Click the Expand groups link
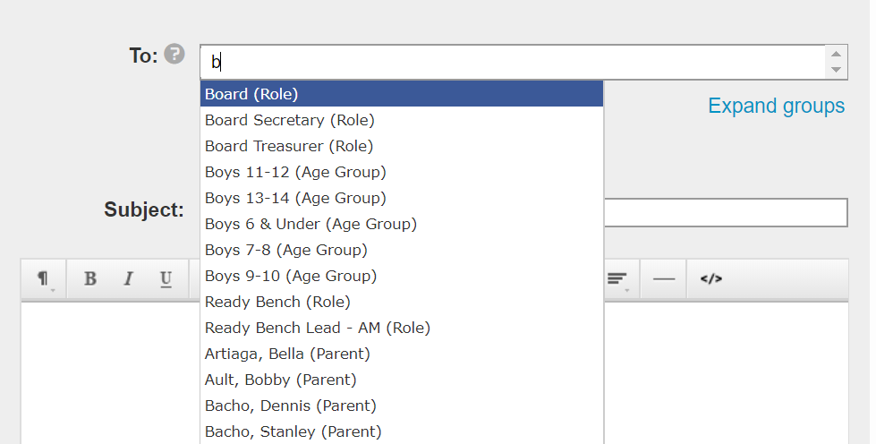876x444 pixels. 776,106
